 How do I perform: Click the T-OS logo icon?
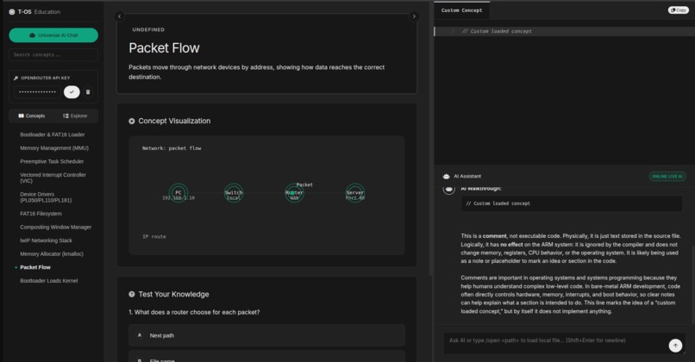(x=12, y=12)
